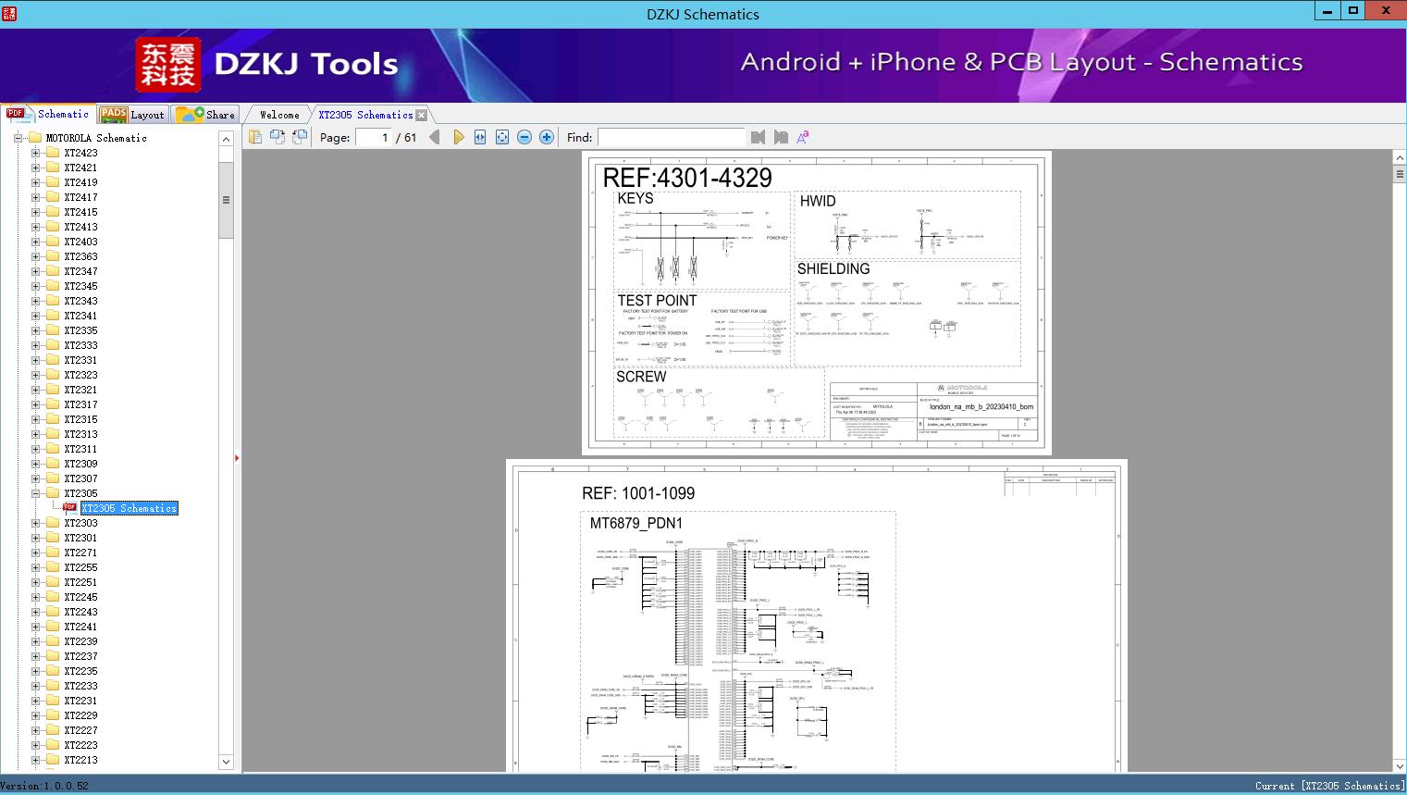Expand the XT2423 folder
This screenshot has height=795, width=1407.
(35, 153)
